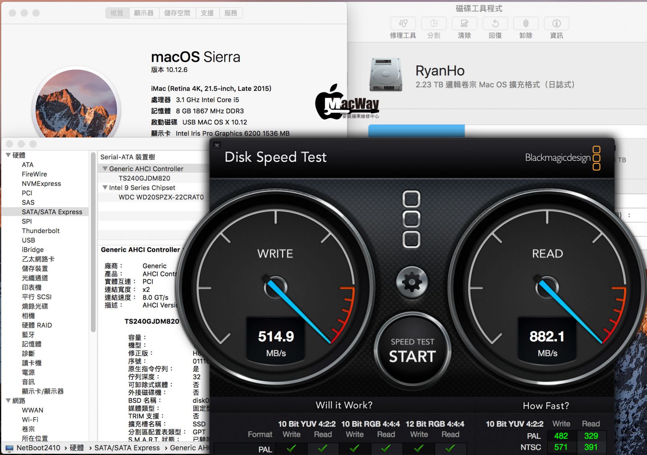Click the READ speed gauge
This screenshot has height=455, width=647.
point(547,287)
